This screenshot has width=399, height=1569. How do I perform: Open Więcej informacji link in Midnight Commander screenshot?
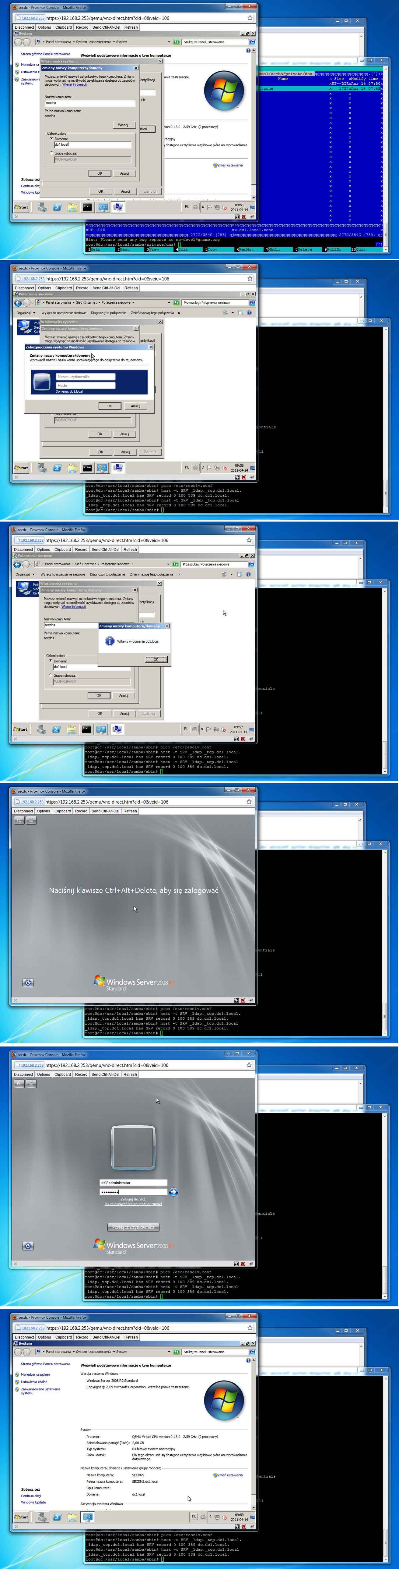point(74,85)
